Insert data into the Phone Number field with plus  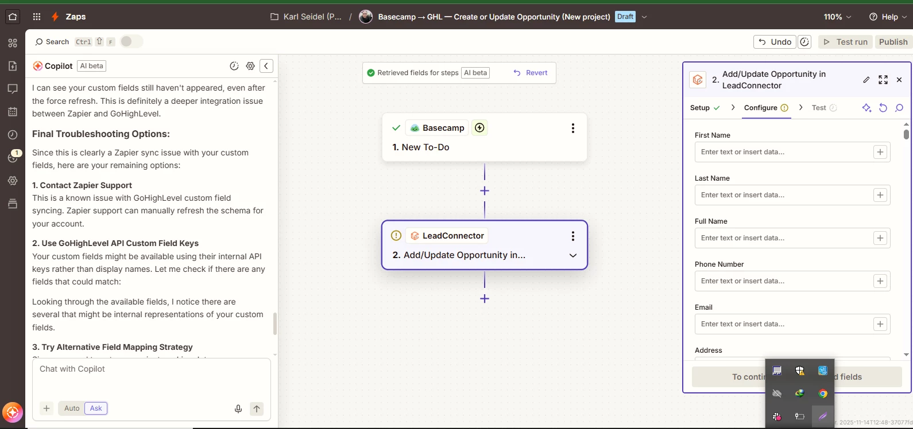880,281
